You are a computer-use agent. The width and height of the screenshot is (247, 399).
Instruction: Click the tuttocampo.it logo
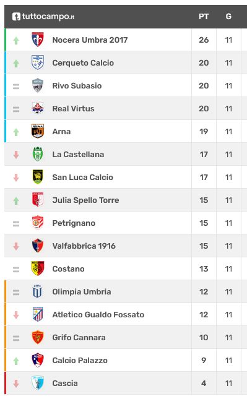(43, 17)
